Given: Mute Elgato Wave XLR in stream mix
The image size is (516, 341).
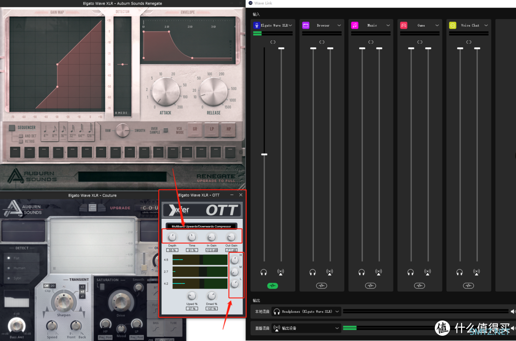Looking at the screenshot, I should pyautogui.click(x=280, y=272).
